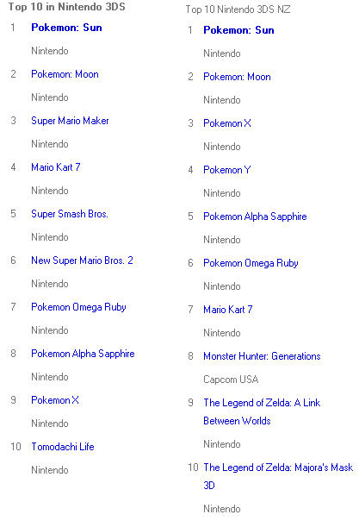Click Mario Kart 7 ranked seventh
The height and width of the screenshot is (521, 359).
click(x=228, y=310)
